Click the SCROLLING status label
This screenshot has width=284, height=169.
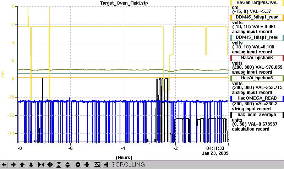(128, 165)
